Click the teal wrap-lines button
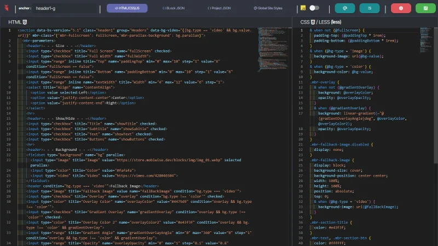Image resolution: width=438 pixels, height=246 pixels. tap(370, 8)
